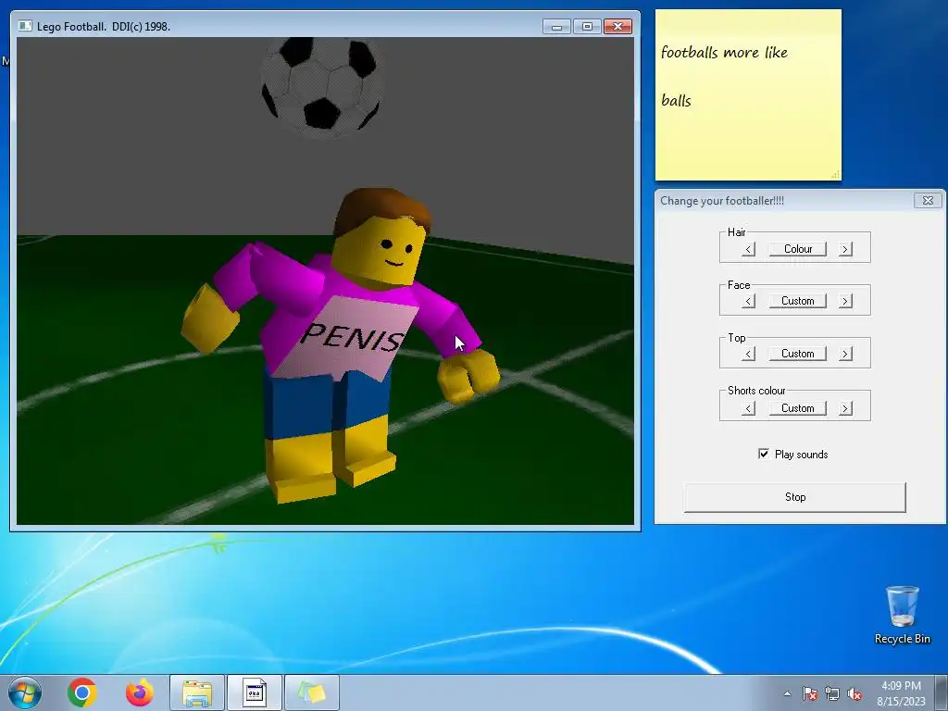Screen dimensions: 948x711
Task: Open the Windows Start button
Action: (25, 692)
